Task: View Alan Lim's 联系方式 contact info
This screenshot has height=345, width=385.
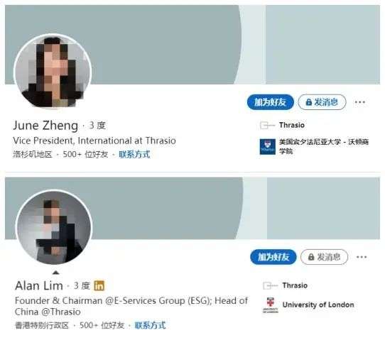Action: [x=150, y=325]
